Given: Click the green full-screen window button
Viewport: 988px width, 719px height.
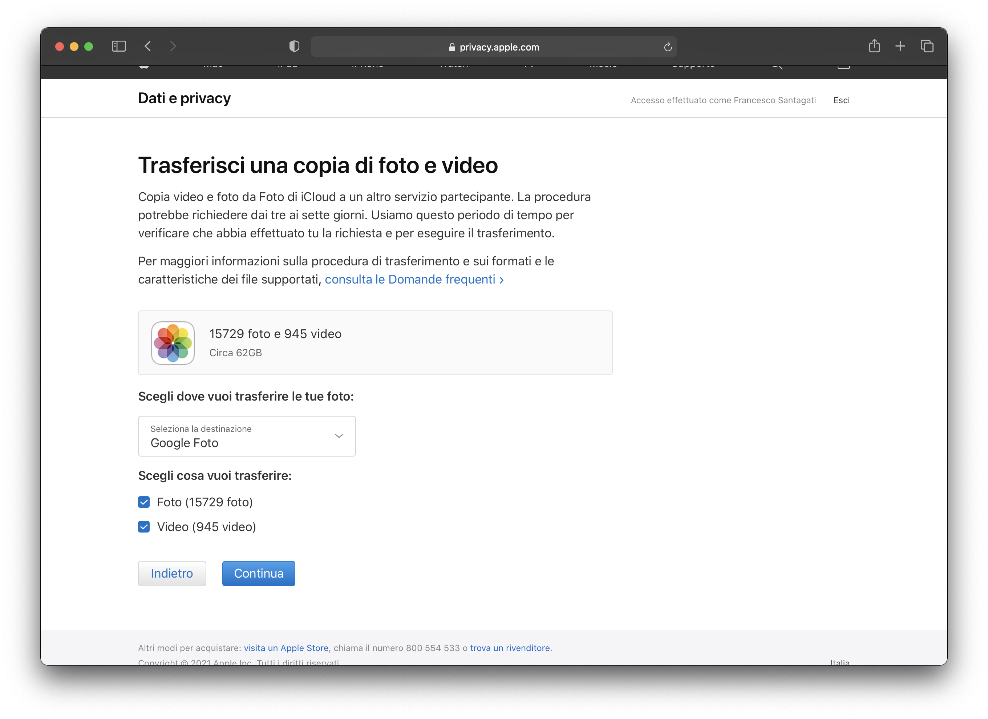Looking at the screenshot, I should tap(88, 46).
